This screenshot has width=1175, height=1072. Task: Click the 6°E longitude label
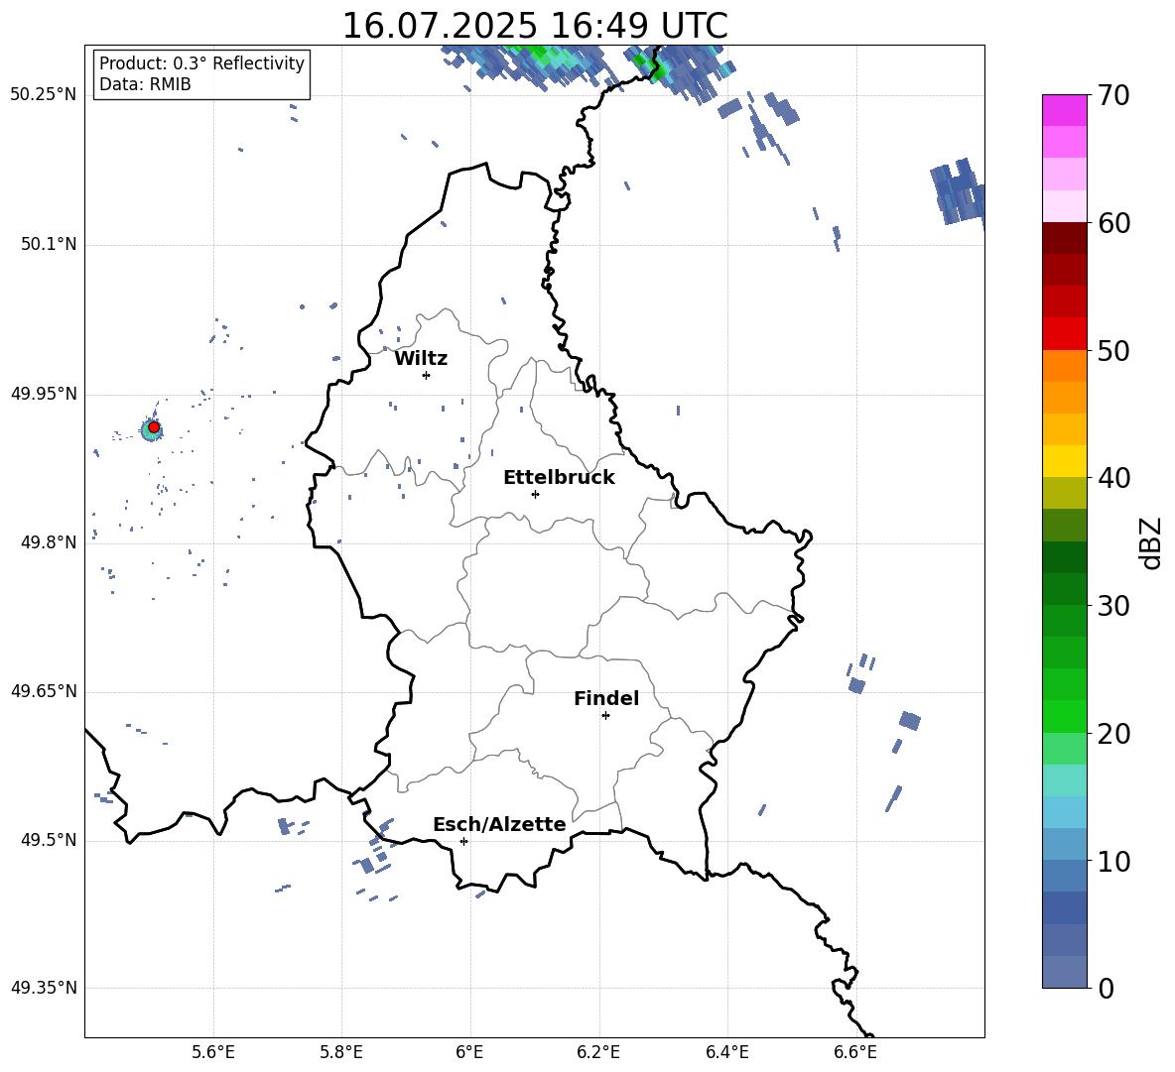[469, 1052]
